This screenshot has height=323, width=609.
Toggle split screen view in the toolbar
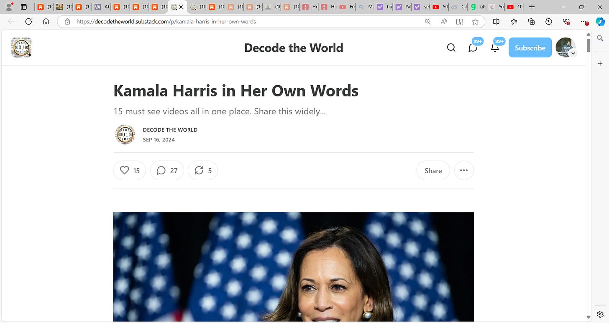click(x=496, y=22)
